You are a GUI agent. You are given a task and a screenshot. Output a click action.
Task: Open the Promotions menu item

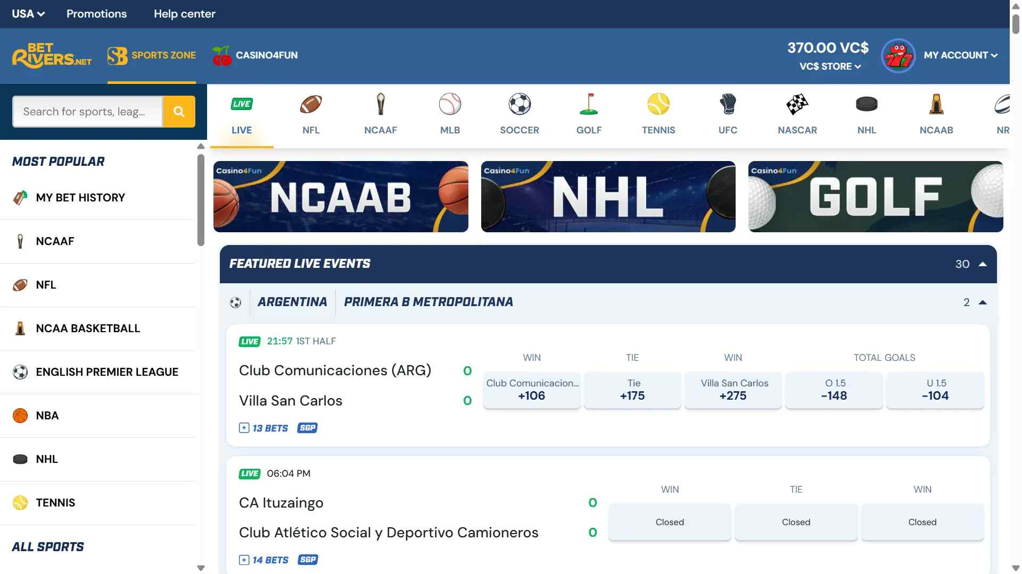pos(96,14)
